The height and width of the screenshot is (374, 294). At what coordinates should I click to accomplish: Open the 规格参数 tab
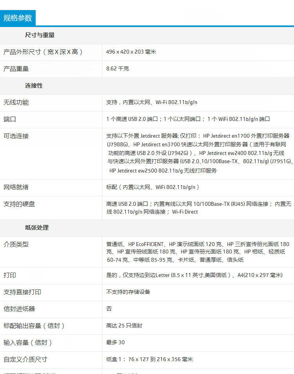tap(18, 18)
